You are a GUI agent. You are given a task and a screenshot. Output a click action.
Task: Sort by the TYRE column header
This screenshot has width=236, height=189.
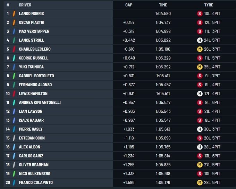pos(209,5)
